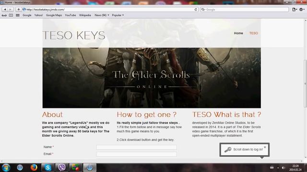
Task: Open the YouTube bookmark
Action: pos(71,15)
